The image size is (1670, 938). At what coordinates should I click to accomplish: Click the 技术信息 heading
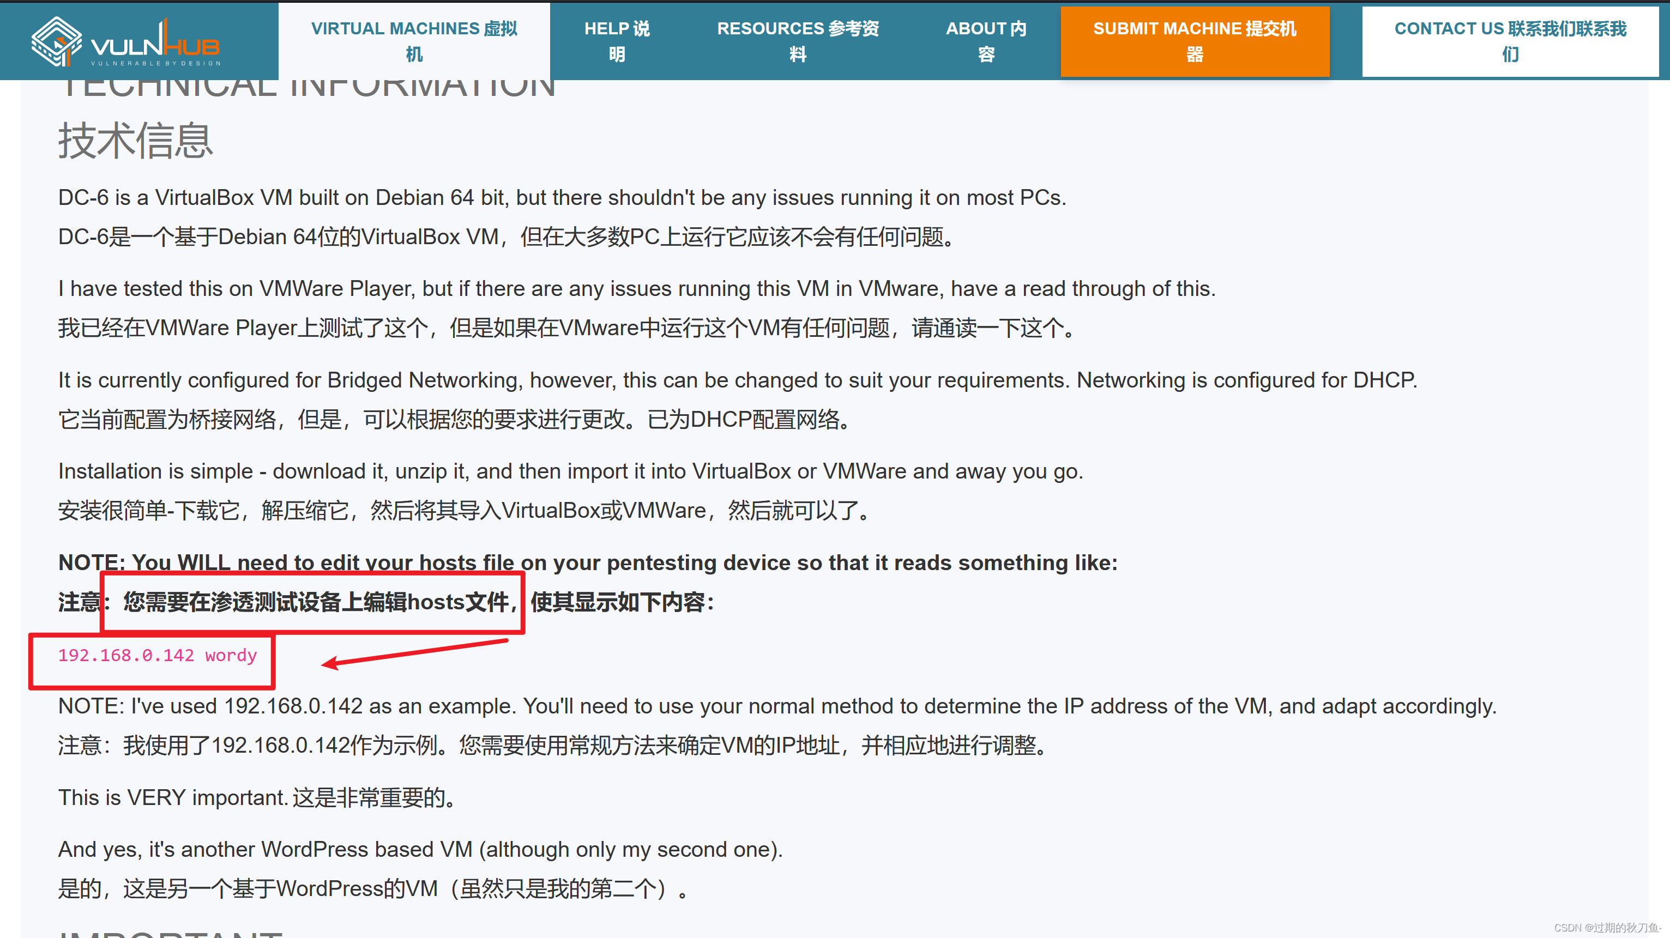pyautogui.click(x=136, y=140)
